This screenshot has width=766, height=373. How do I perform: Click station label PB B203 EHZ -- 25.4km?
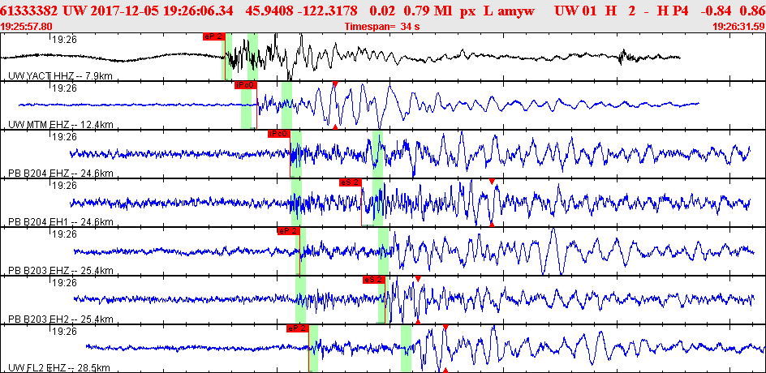pos(61,271)
